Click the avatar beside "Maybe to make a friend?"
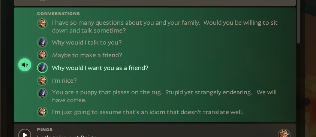The height and width of the screenshot is (137, 316). [x=42, y=55]
